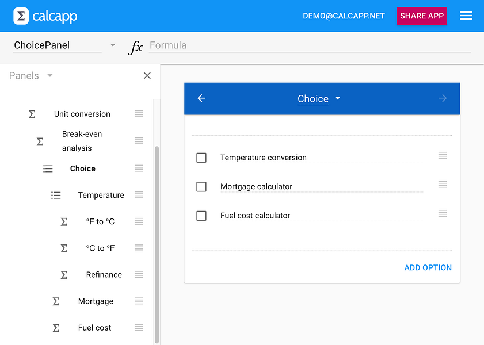
Task: Click the ChoicePanel name field
Action: pos(58,45)
